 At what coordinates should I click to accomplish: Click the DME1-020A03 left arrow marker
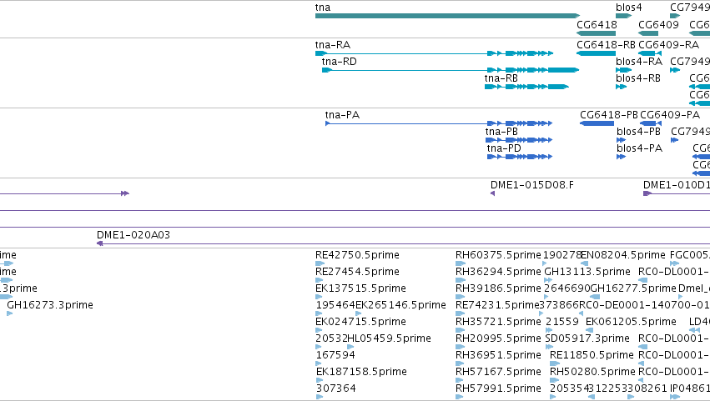99,243
